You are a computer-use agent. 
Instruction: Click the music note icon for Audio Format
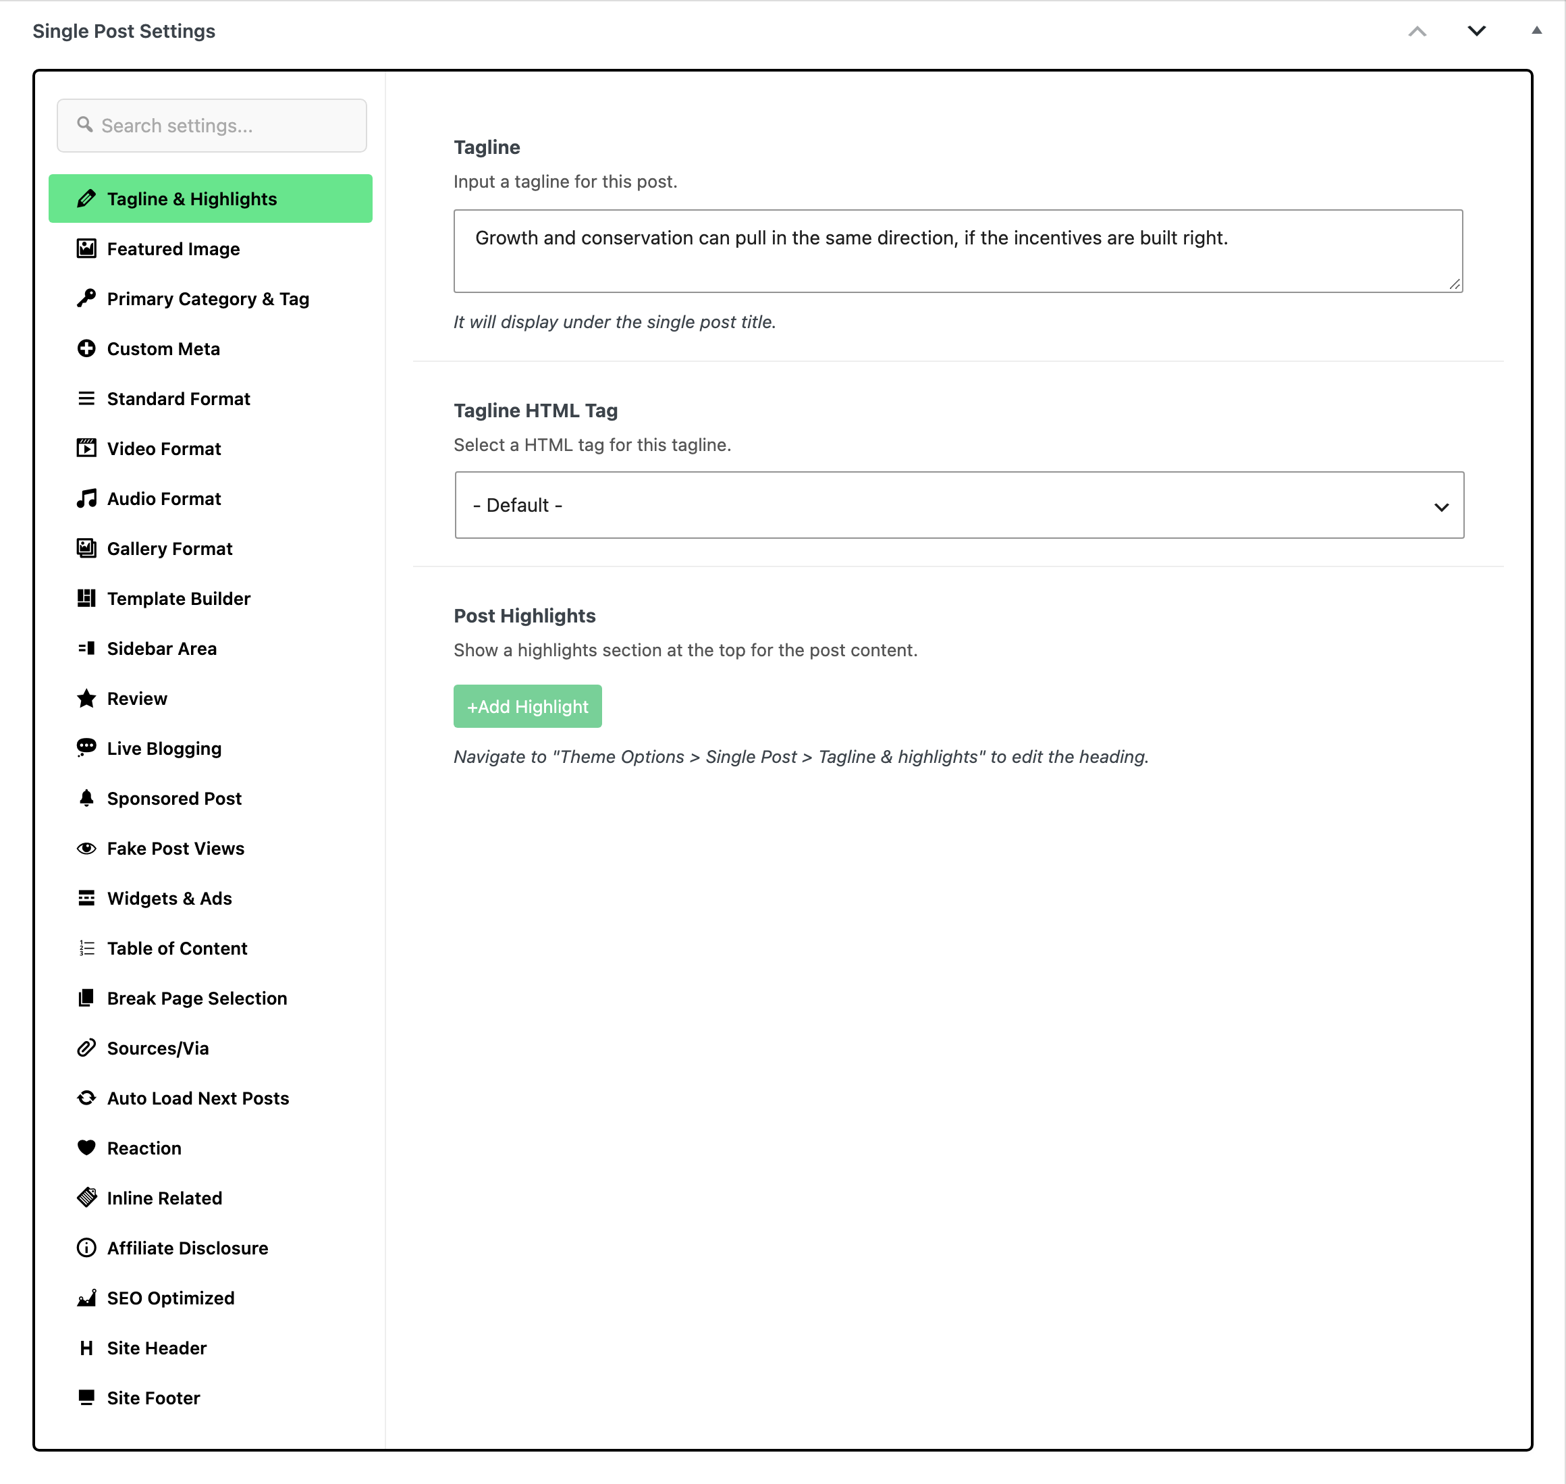tap(86, 498)
